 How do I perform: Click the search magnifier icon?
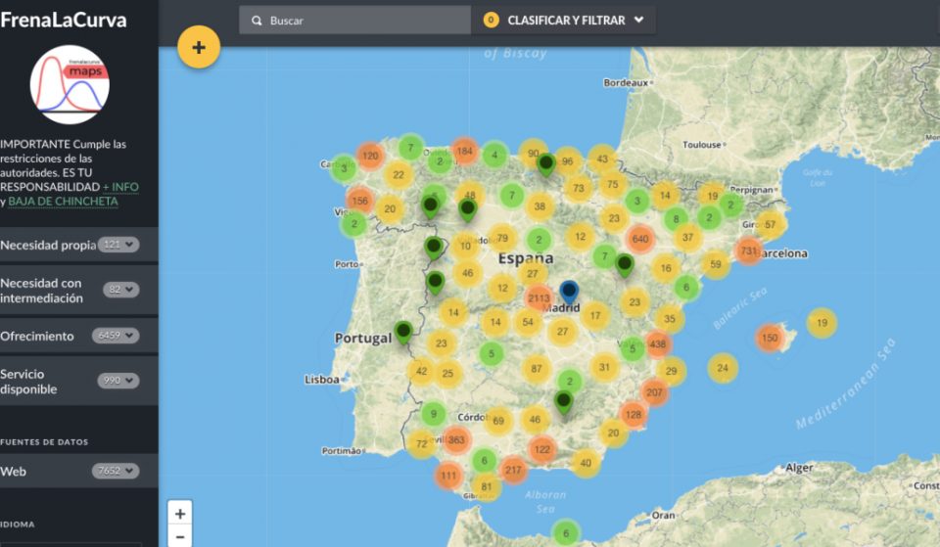point(257,21)
